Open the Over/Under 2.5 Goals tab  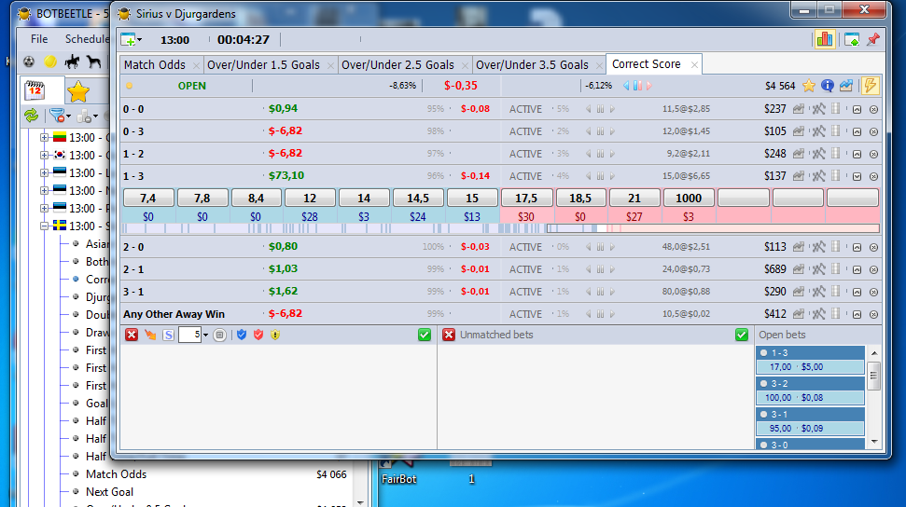pos(397,65)
